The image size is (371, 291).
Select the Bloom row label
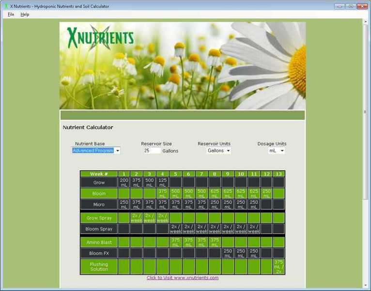click(99, 194)
